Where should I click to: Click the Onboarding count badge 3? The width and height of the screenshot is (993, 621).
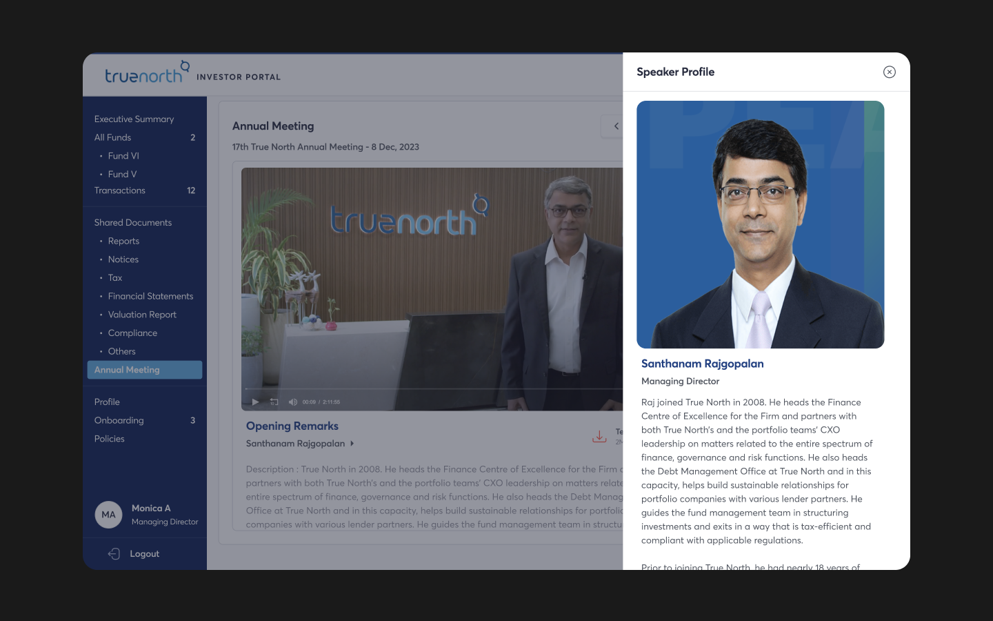192,420
